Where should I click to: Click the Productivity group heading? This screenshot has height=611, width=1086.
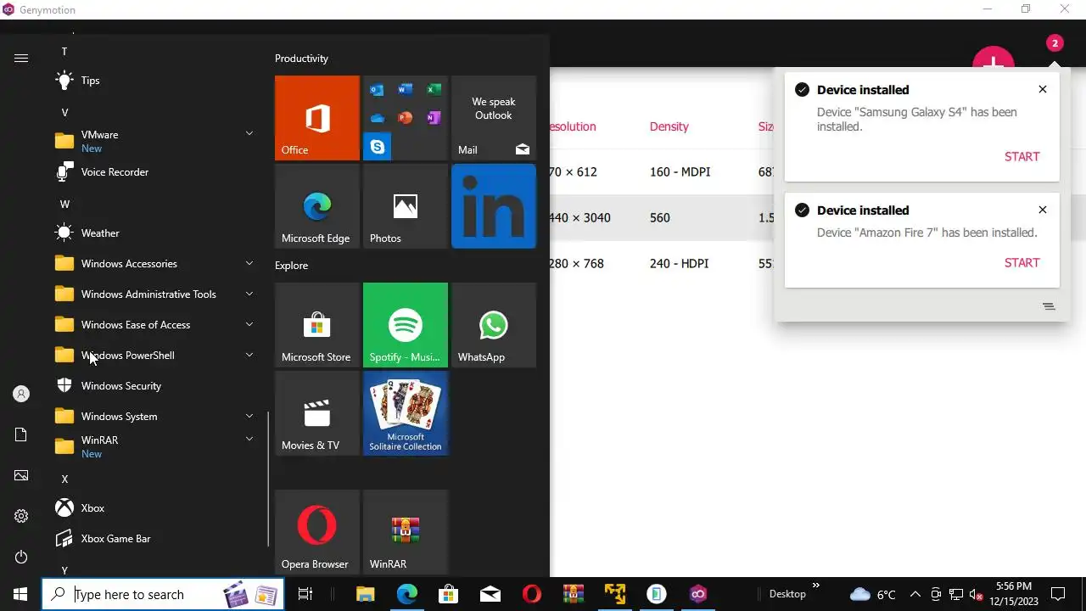[301, 59]
